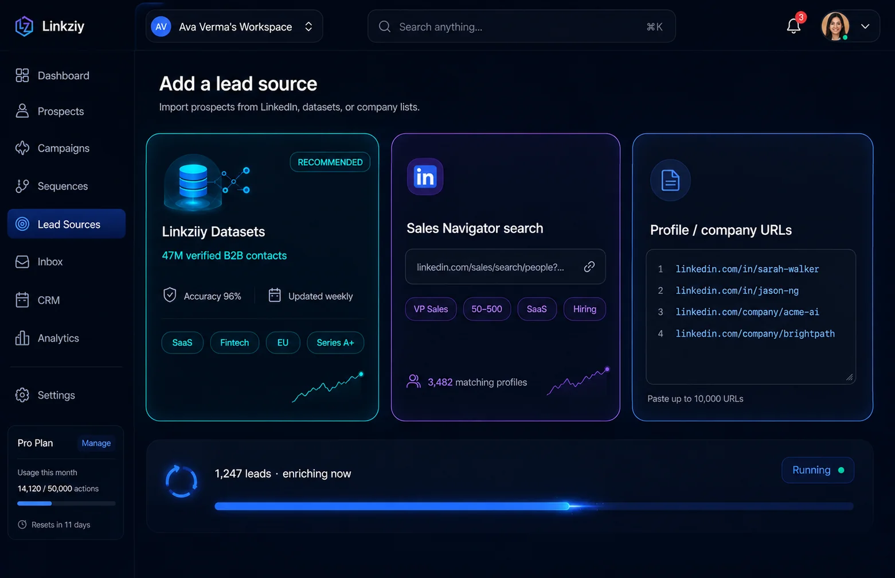Toggle the Series A+ filter tag
The width and height of the screenshot is (895, 578).
pos(335,343)
